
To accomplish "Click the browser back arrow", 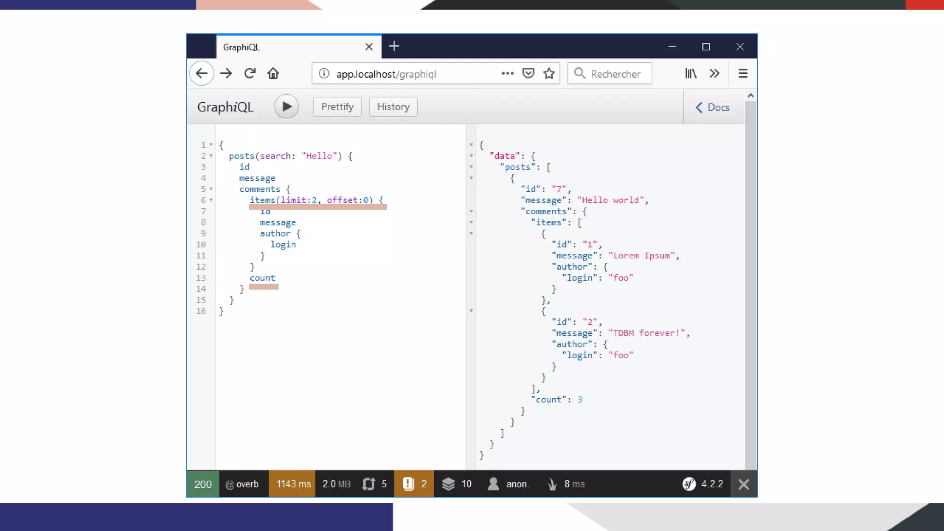I will tap(201, 73).
